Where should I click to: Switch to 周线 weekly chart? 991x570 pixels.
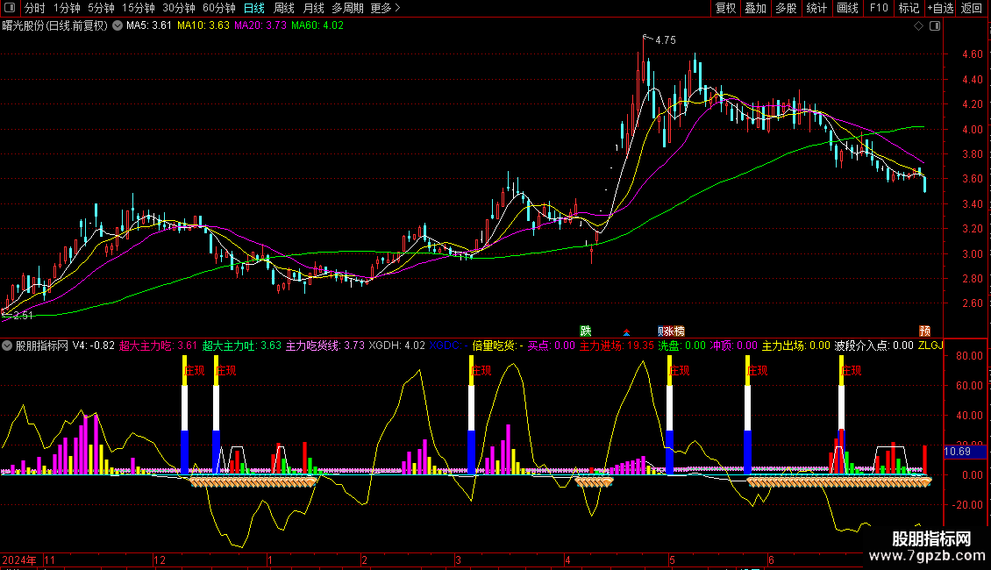[x=284, y=8]
